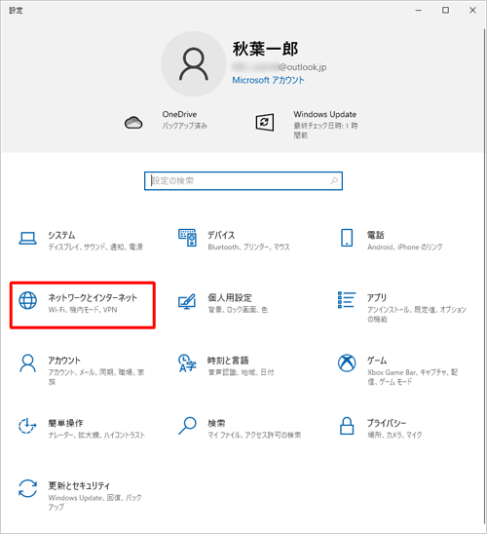This screenshot has height=534, width=487.
Task: Select 簡単操作 category title
Action: [65, 423]
